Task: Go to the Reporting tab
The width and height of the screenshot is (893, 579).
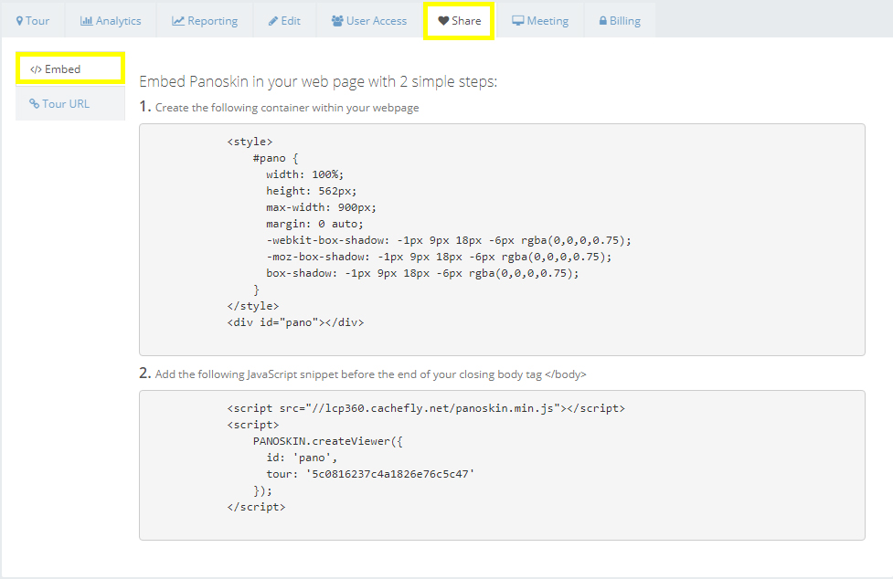Action: [x=205, y=20]
